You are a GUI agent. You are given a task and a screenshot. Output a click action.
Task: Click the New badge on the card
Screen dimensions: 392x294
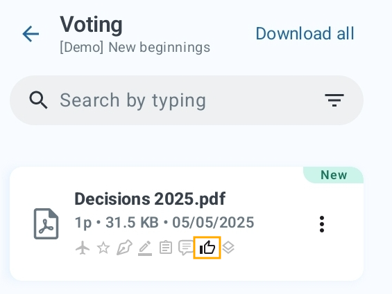[334, 175]
